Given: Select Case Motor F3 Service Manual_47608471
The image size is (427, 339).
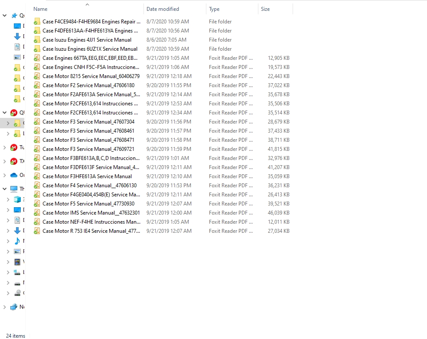Looking at the screenshot, I should tap(88, 140).
